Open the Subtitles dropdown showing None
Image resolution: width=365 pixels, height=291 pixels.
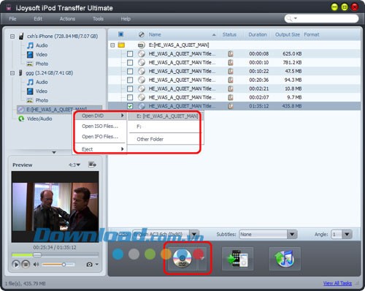tap(268, 235)
